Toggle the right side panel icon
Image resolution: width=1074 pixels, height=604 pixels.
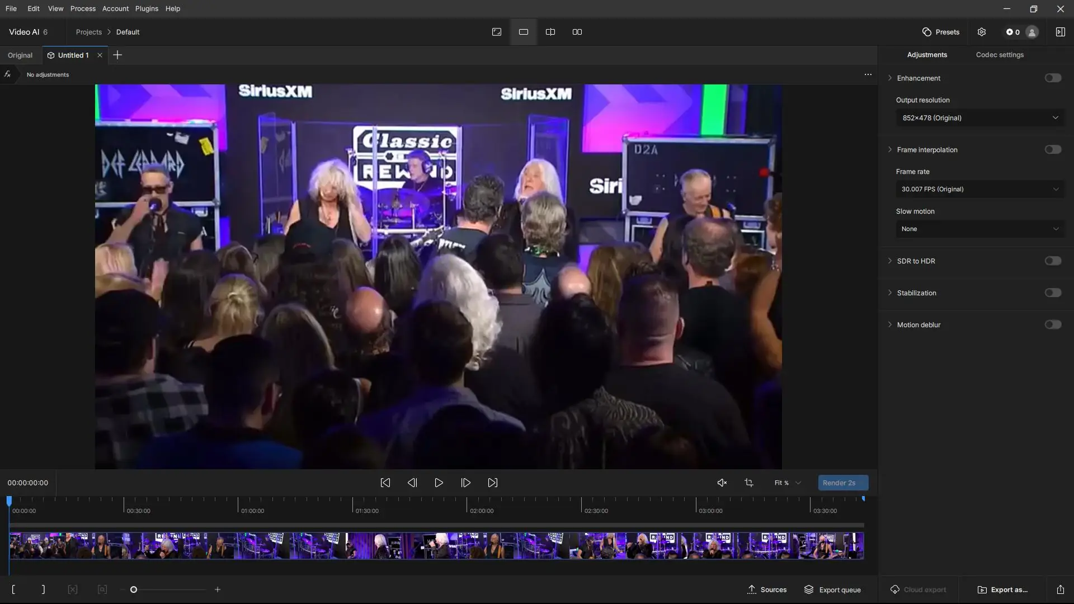1060,32
